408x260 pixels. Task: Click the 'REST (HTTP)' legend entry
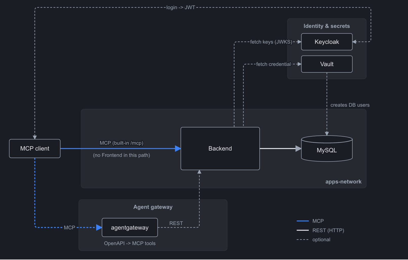[x=328, y=230]
